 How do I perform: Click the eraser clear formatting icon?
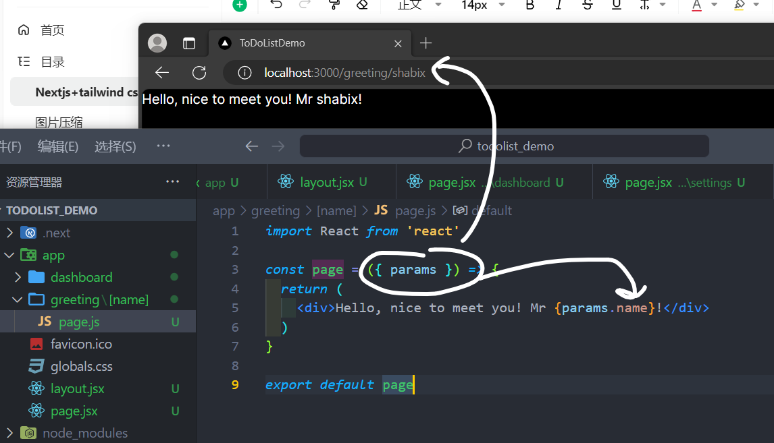[362, 5]
